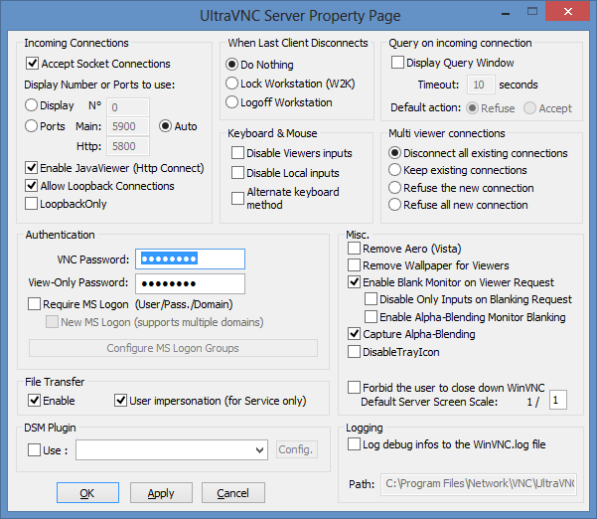Screen dimensions: 597x519
Task: Uncheck User impersonation (for Service only)
Action: [x=121, y=401]
